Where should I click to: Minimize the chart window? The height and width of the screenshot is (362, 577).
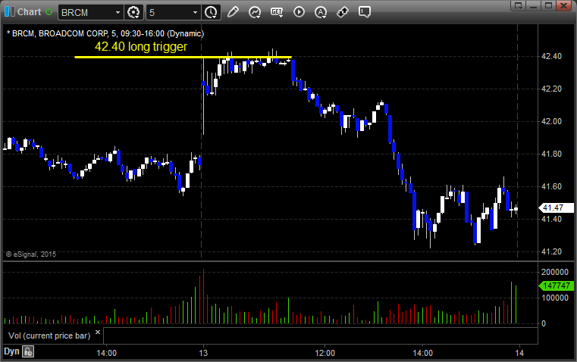tap(533, 5)
